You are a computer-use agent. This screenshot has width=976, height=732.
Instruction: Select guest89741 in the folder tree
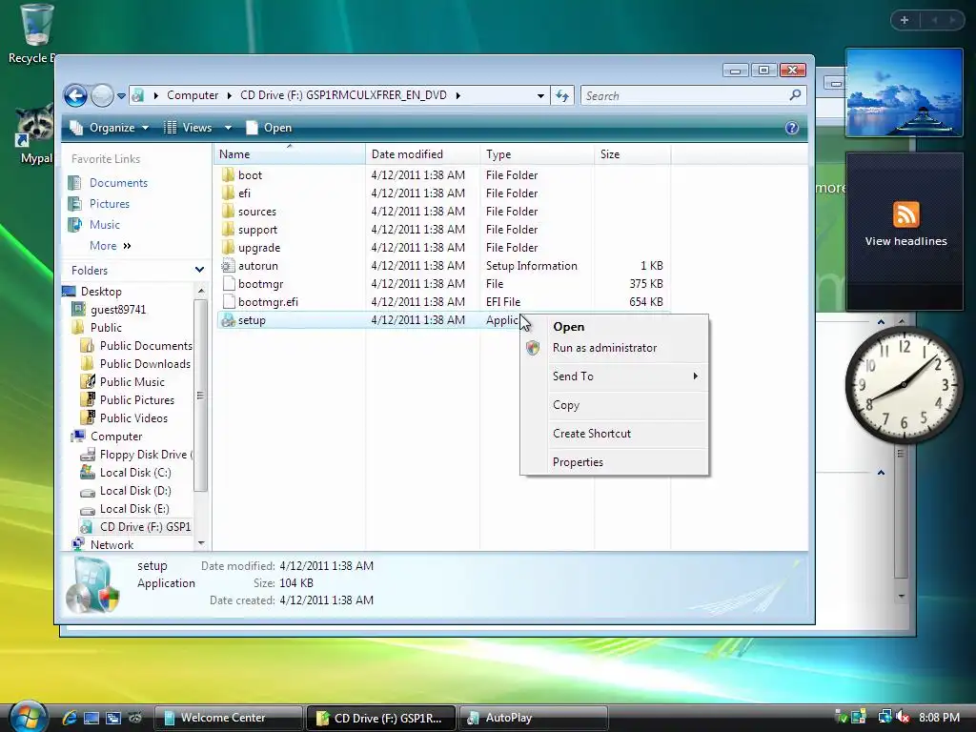(118, 310)
